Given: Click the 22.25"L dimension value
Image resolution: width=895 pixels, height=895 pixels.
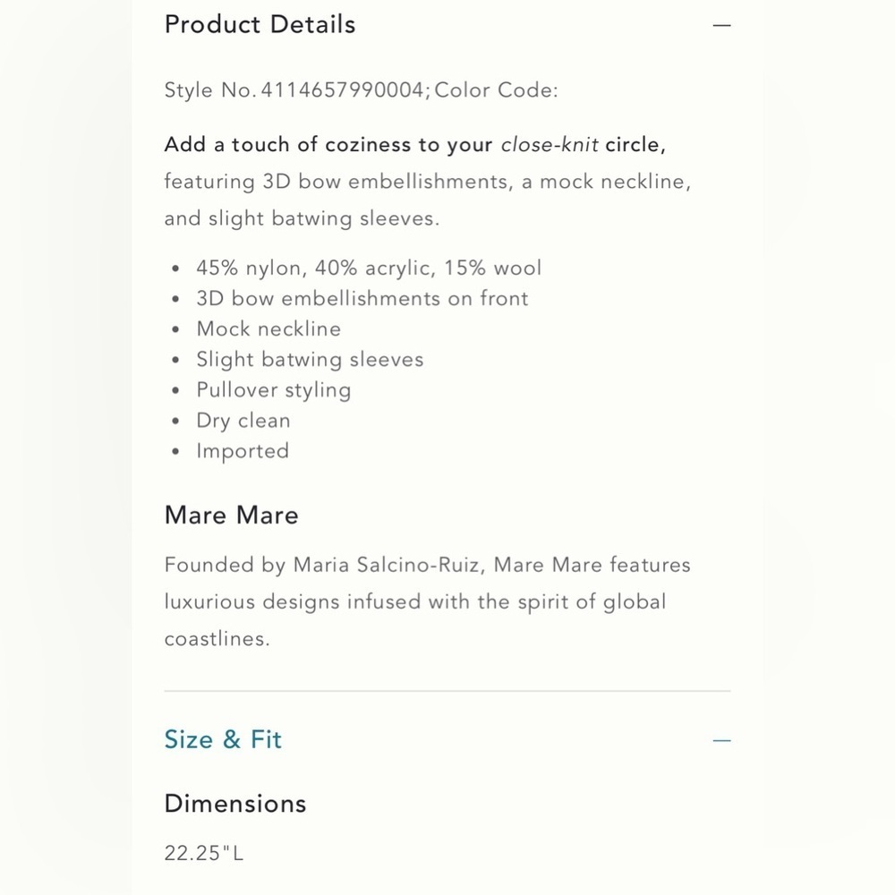Looking at the screenshot, I should pos(204,853).
